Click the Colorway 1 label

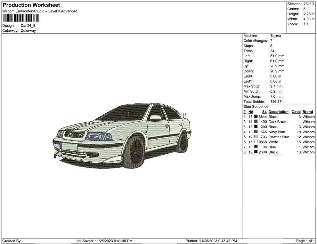[29, 30]
